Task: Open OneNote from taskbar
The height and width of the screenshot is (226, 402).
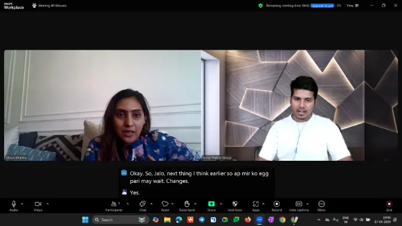Action: [271, 220]
